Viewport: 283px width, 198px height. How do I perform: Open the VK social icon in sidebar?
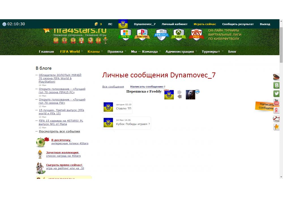coord(276,85)
